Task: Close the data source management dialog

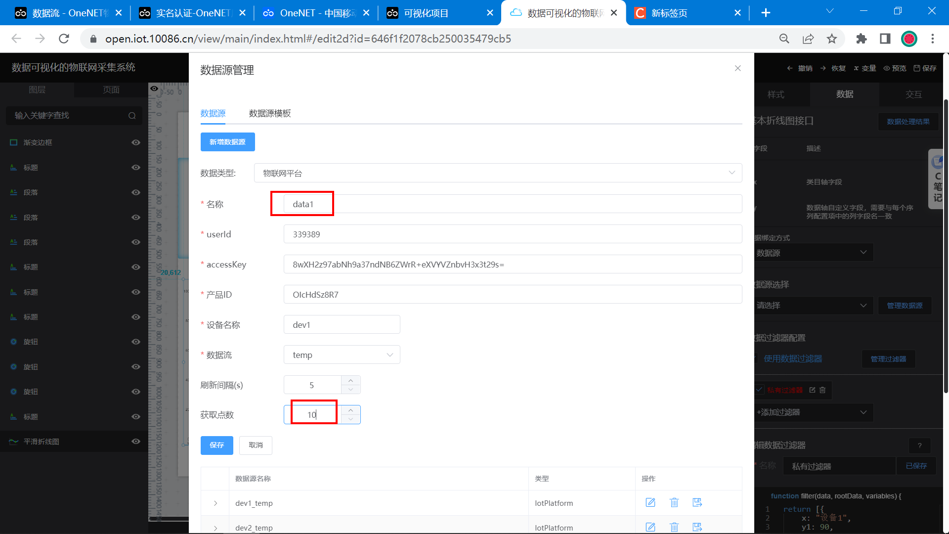Action: (x=737, y=68)
